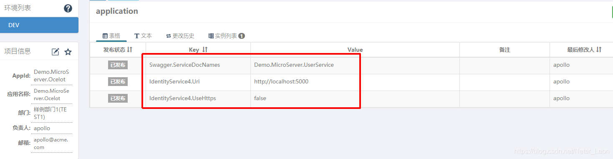The width and height of the screenshot is (613, 159).
Task: Click email apollo@acme.com
Action: coord(50,143)
